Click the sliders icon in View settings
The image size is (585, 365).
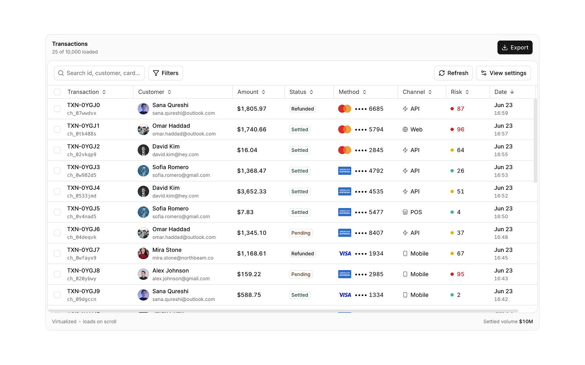484,73
